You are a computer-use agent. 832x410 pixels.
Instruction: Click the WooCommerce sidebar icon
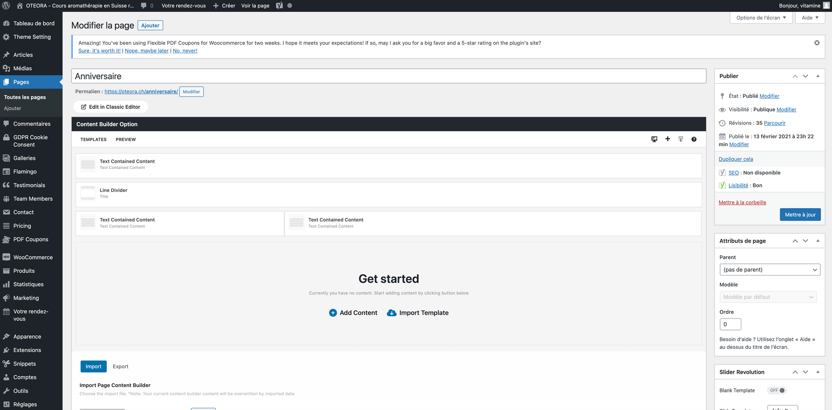point(6,257)
